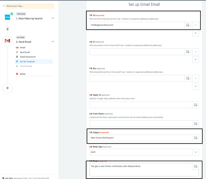
Task: Click the Bcc input field
Action: (137, 78)
